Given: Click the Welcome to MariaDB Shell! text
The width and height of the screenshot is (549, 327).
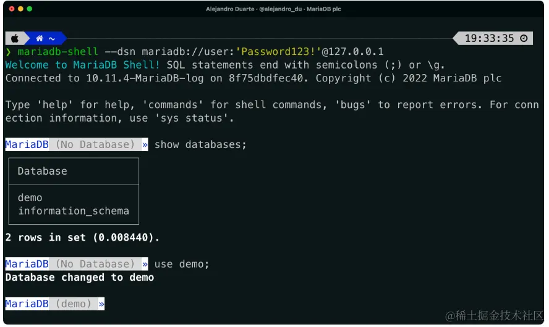Looking at the screenshot, I should pos(83,65).
